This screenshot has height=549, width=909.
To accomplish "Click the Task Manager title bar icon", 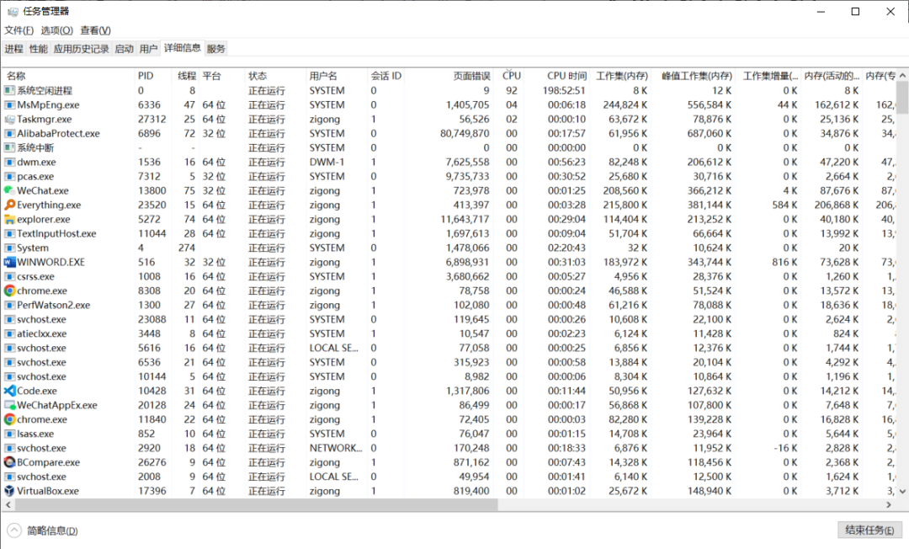I will [x=12, y=12].
